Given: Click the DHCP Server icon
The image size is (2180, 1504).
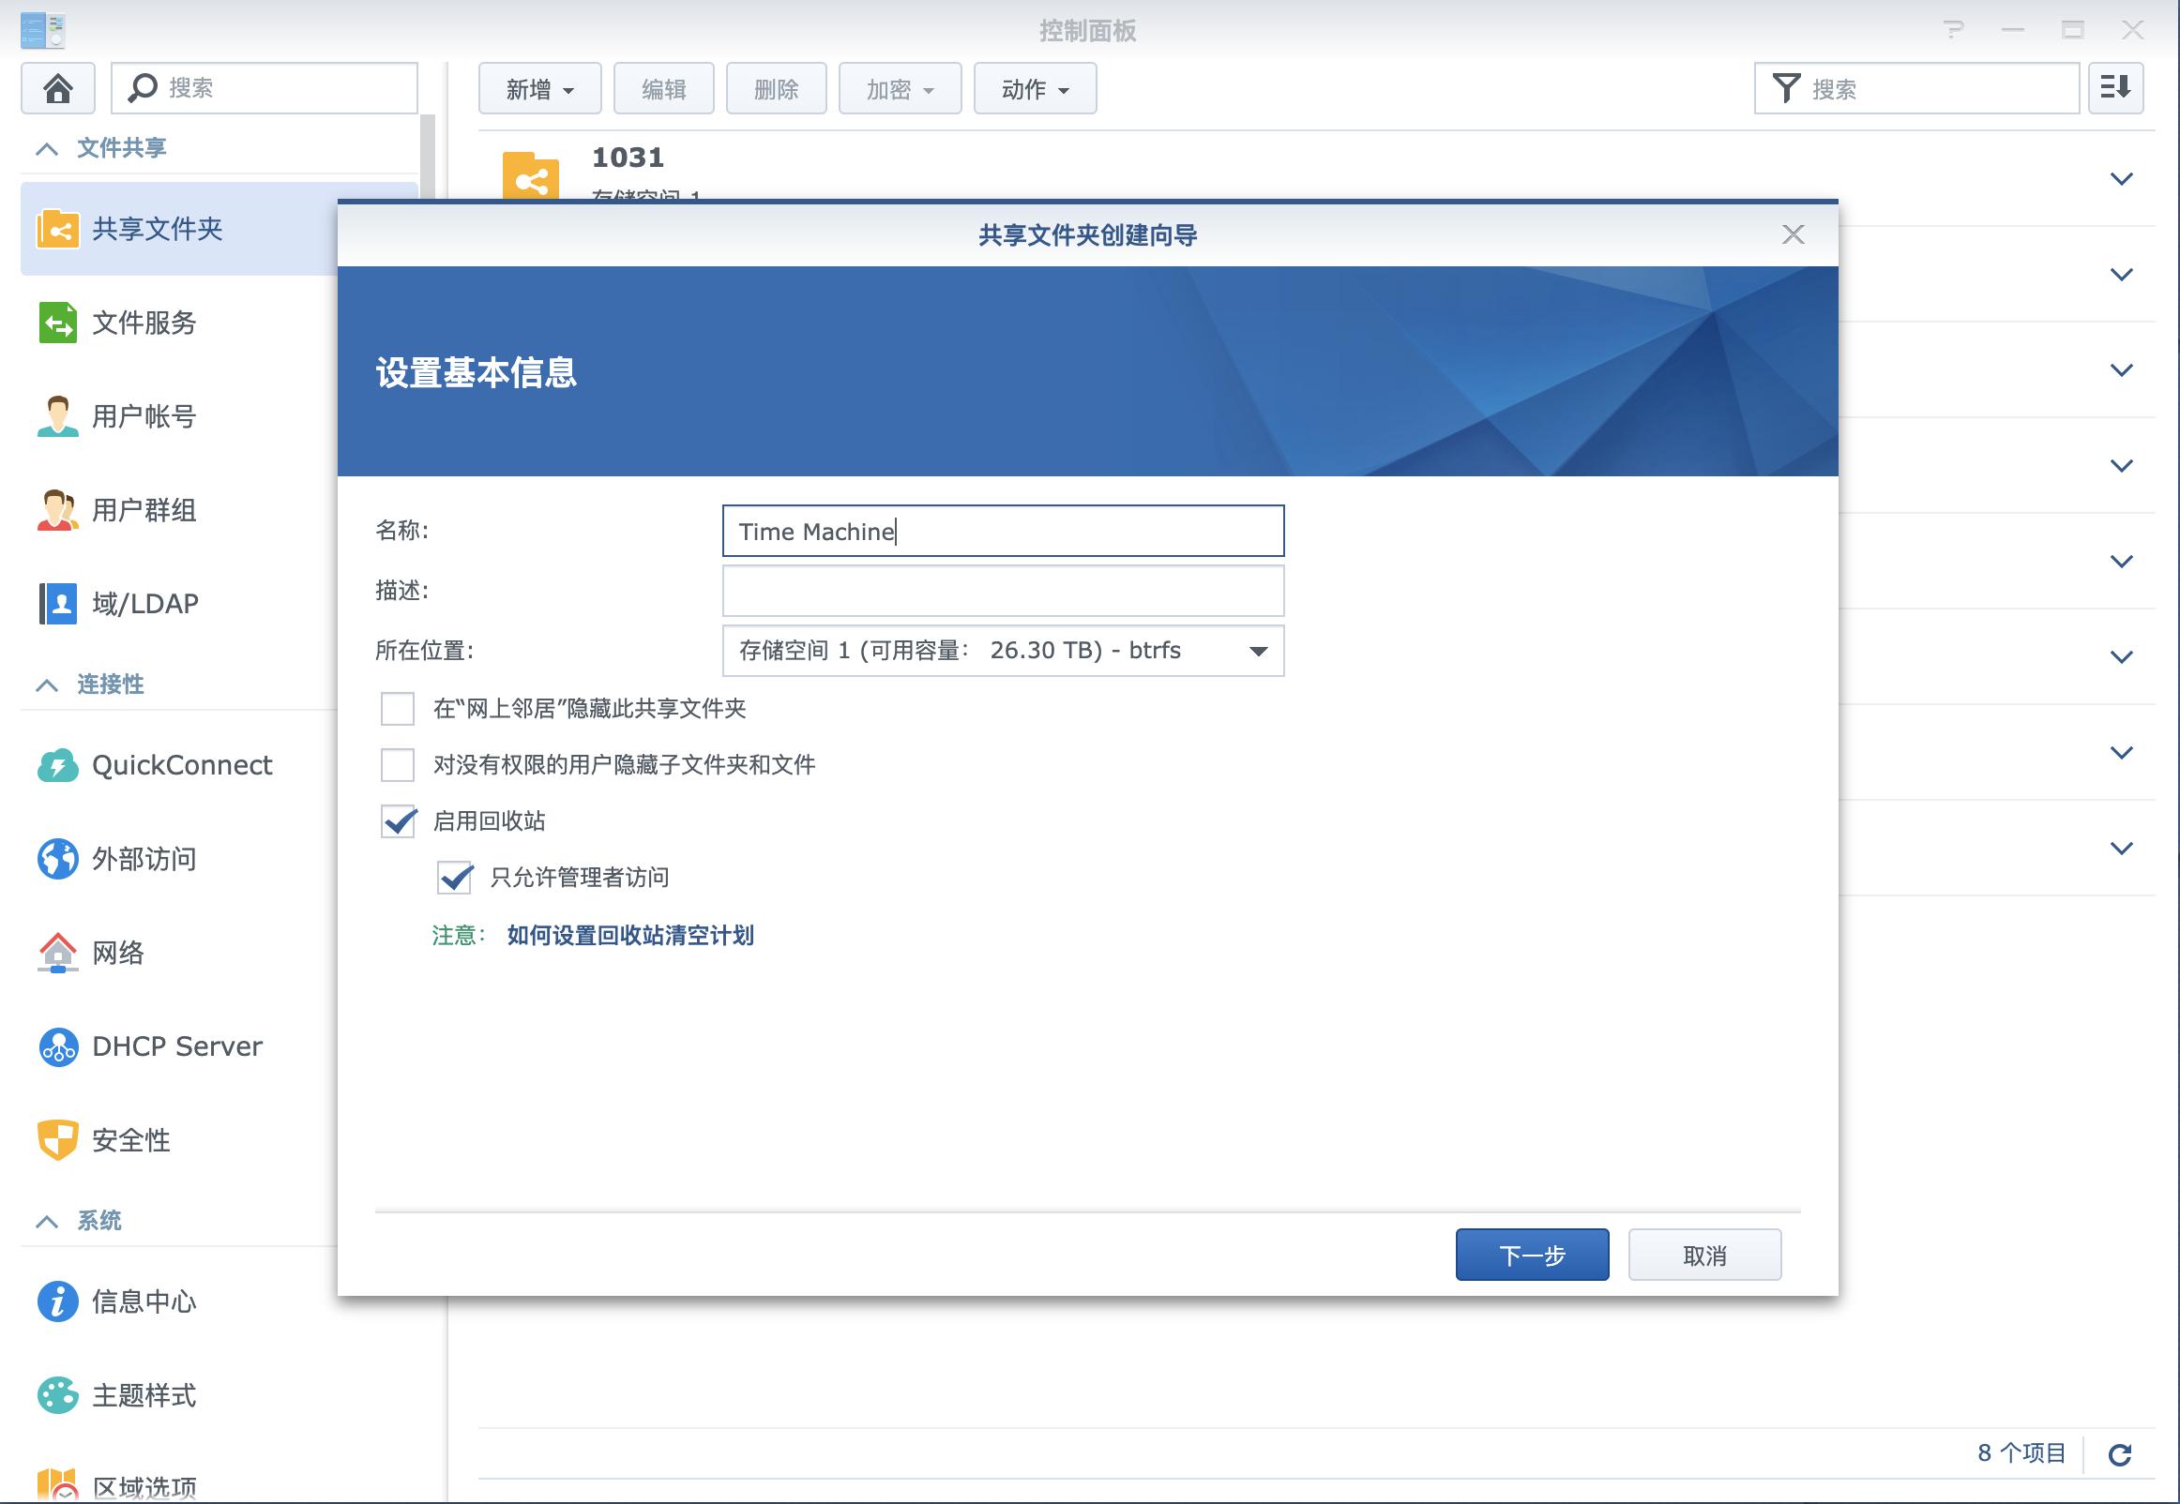Looking at the screenshot, I should coord(57,1046).
